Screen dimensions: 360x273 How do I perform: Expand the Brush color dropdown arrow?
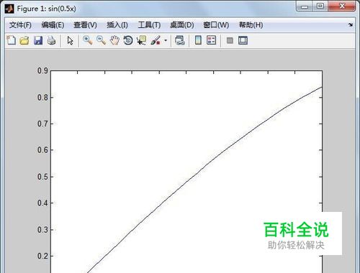[x=166, y=40]
